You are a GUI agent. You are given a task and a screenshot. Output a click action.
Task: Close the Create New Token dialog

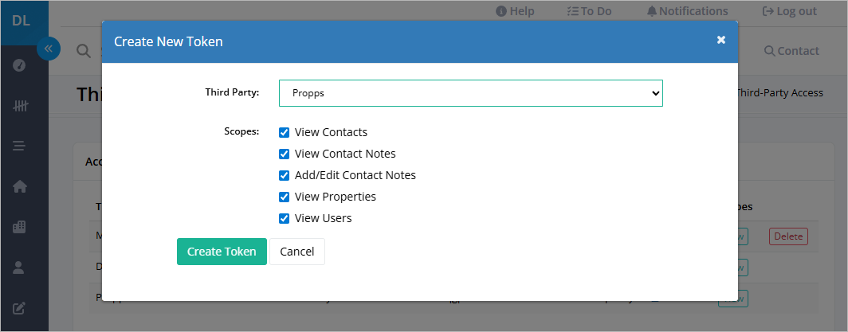click(x=721, y=39)
